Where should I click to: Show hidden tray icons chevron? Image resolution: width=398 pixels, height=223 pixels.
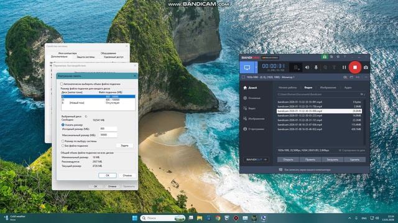349,218
